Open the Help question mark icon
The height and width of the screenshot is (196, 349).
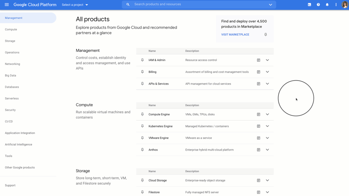click(x=318, y=5)
